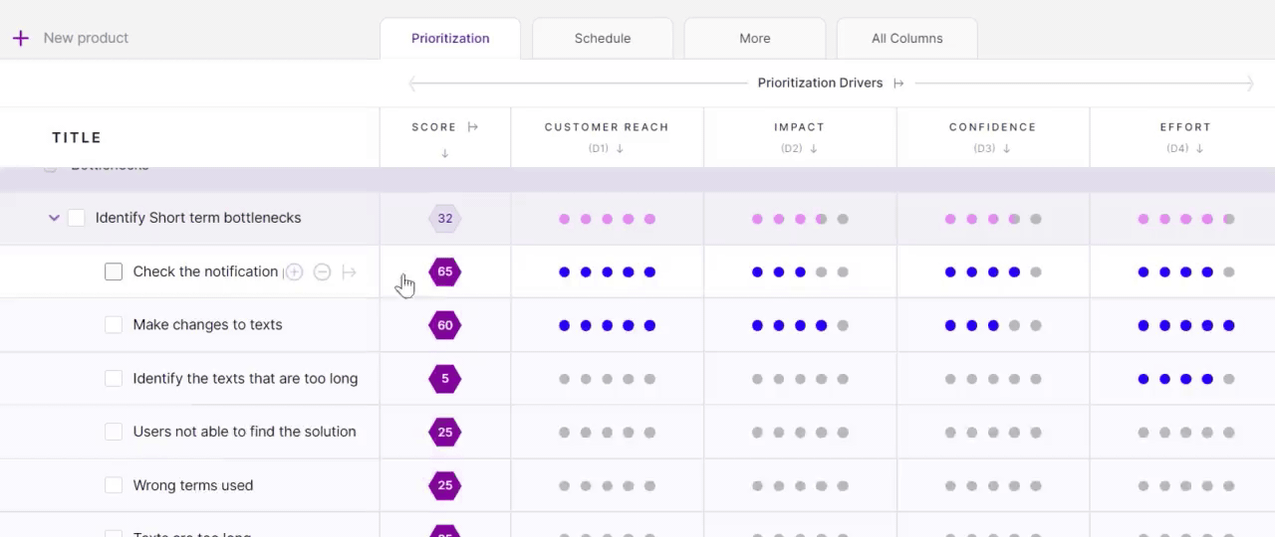The width and height of the screenshot is (1275, 537).
Task: Click the Prioritization Drivers label
Action: point(820,84)
